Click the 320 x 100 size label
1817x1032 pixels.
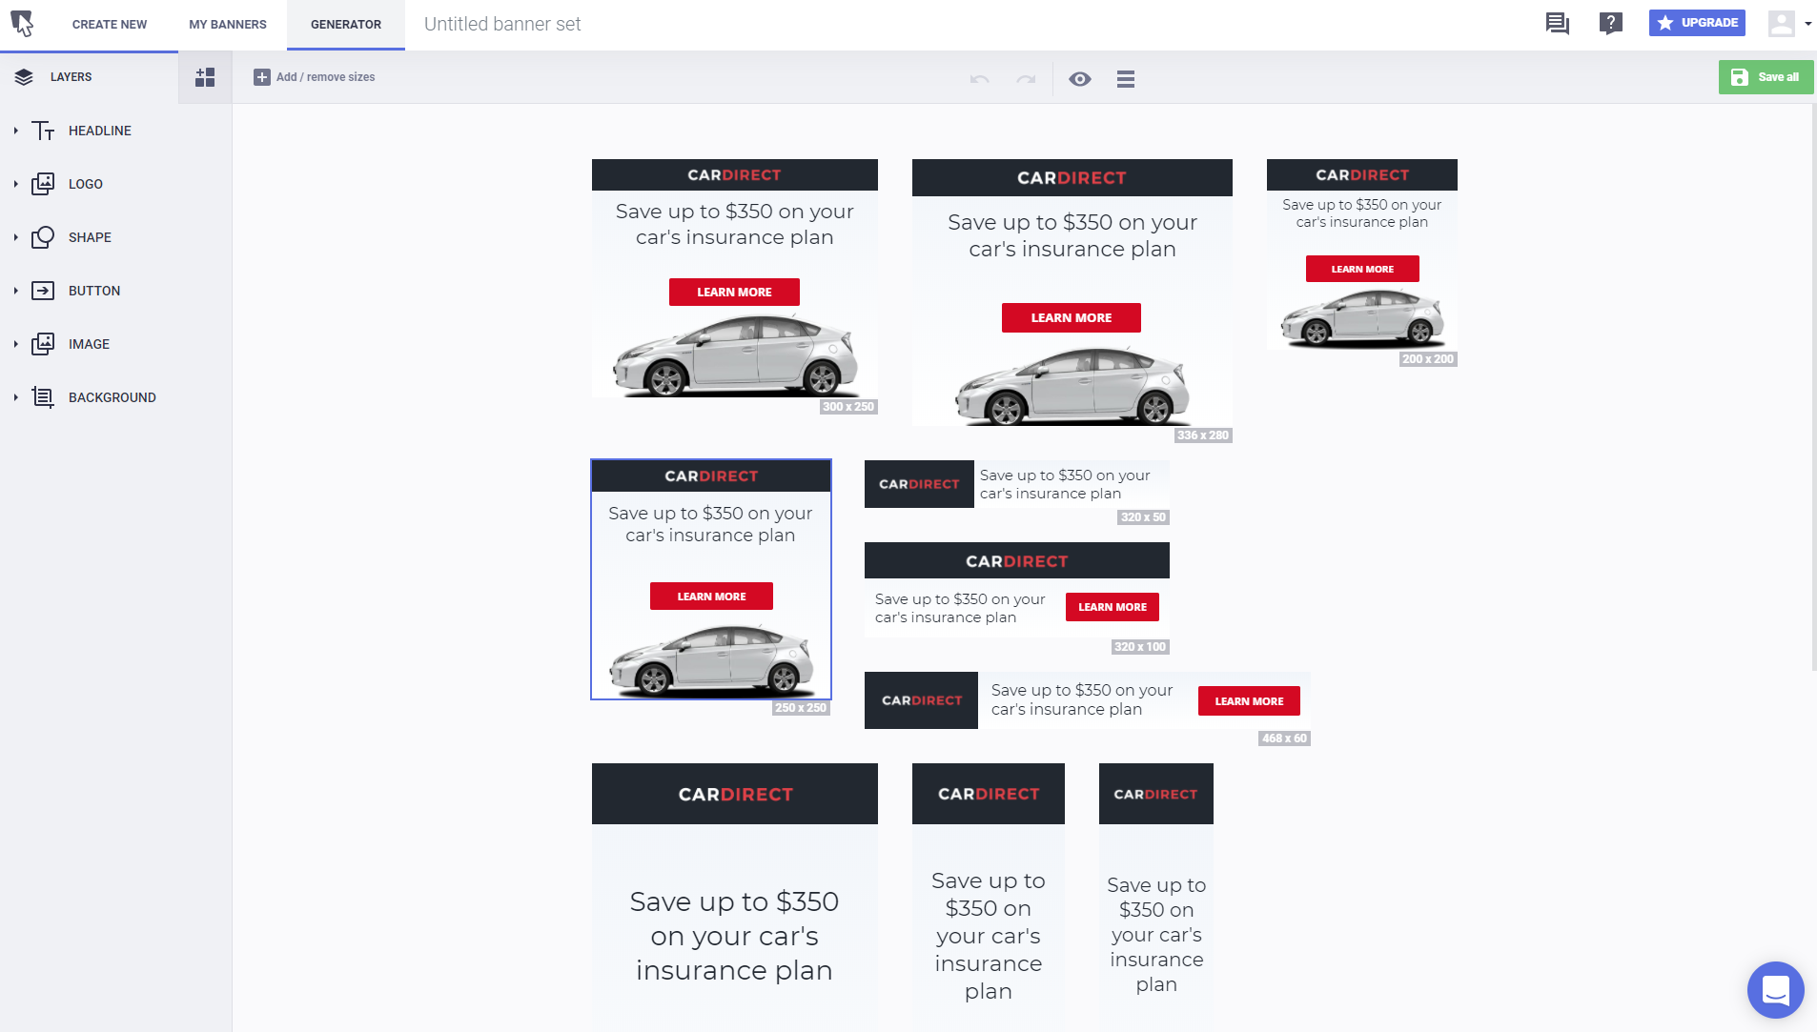1140,647
